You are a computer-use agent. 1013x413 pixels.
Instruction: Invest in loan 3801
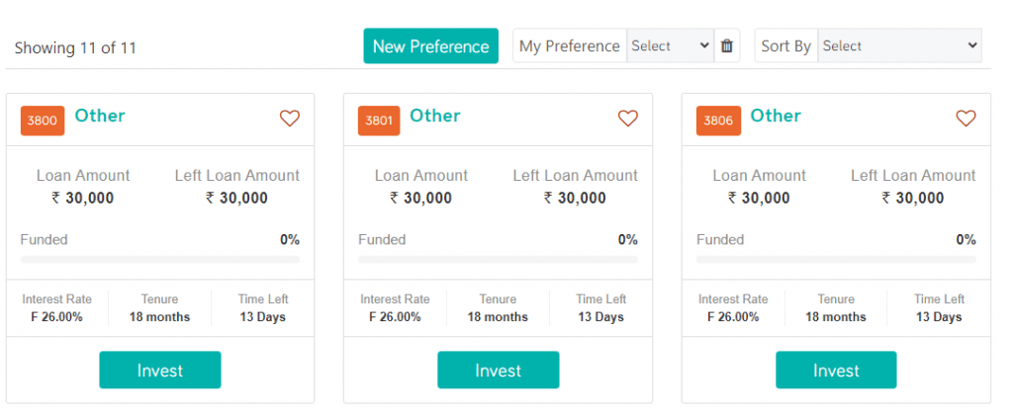(x=499, y=370)
